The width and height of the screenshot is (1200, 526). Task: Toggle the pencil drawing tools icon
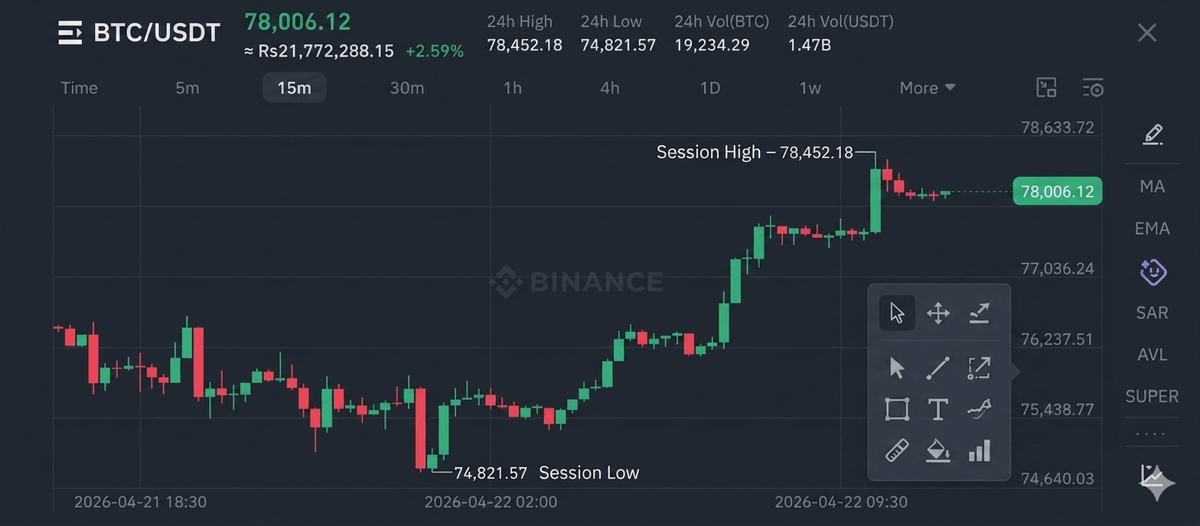pyautogui.click(x=1153, y=135)
